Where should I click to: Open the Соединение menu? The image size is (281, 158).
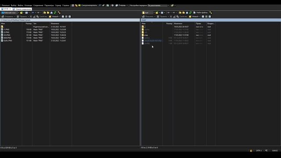38,5
